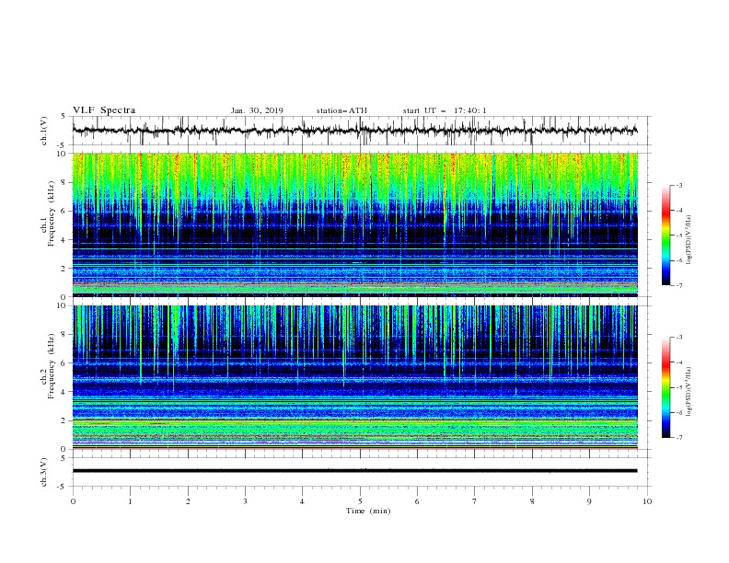Click the "Time (min)" x-axis label

368,511
